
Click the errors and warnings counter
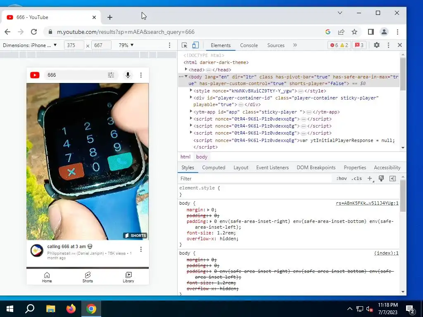pyautogui.click(x=339, y=45)
